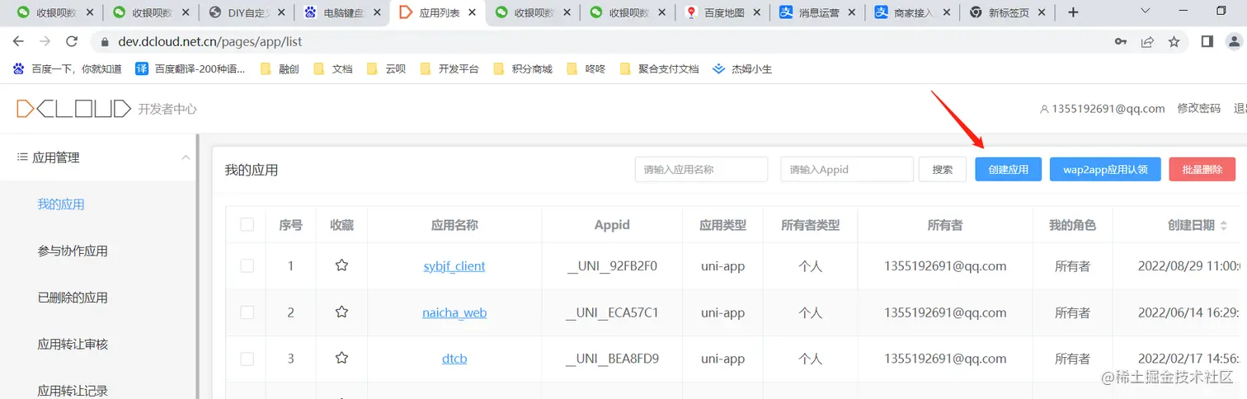This screenshot has width=1247, height=399.
Task: Open the 咚咚 bookmark folder
Action: tap(586, 69)
